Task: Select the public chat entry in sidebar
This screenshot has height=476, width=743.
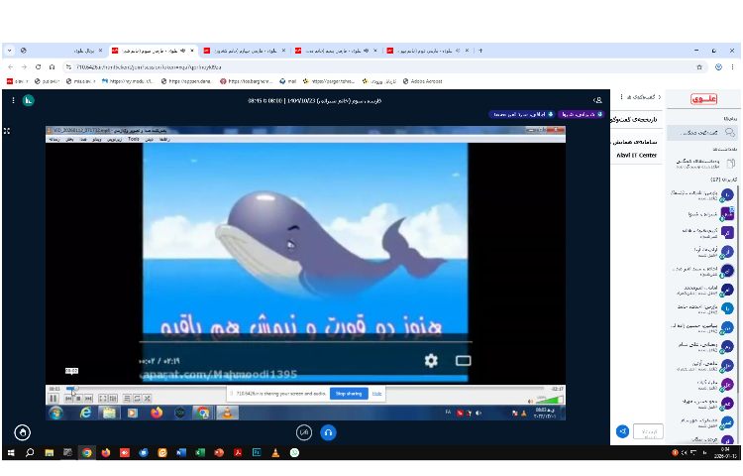Action: point(701,131)
